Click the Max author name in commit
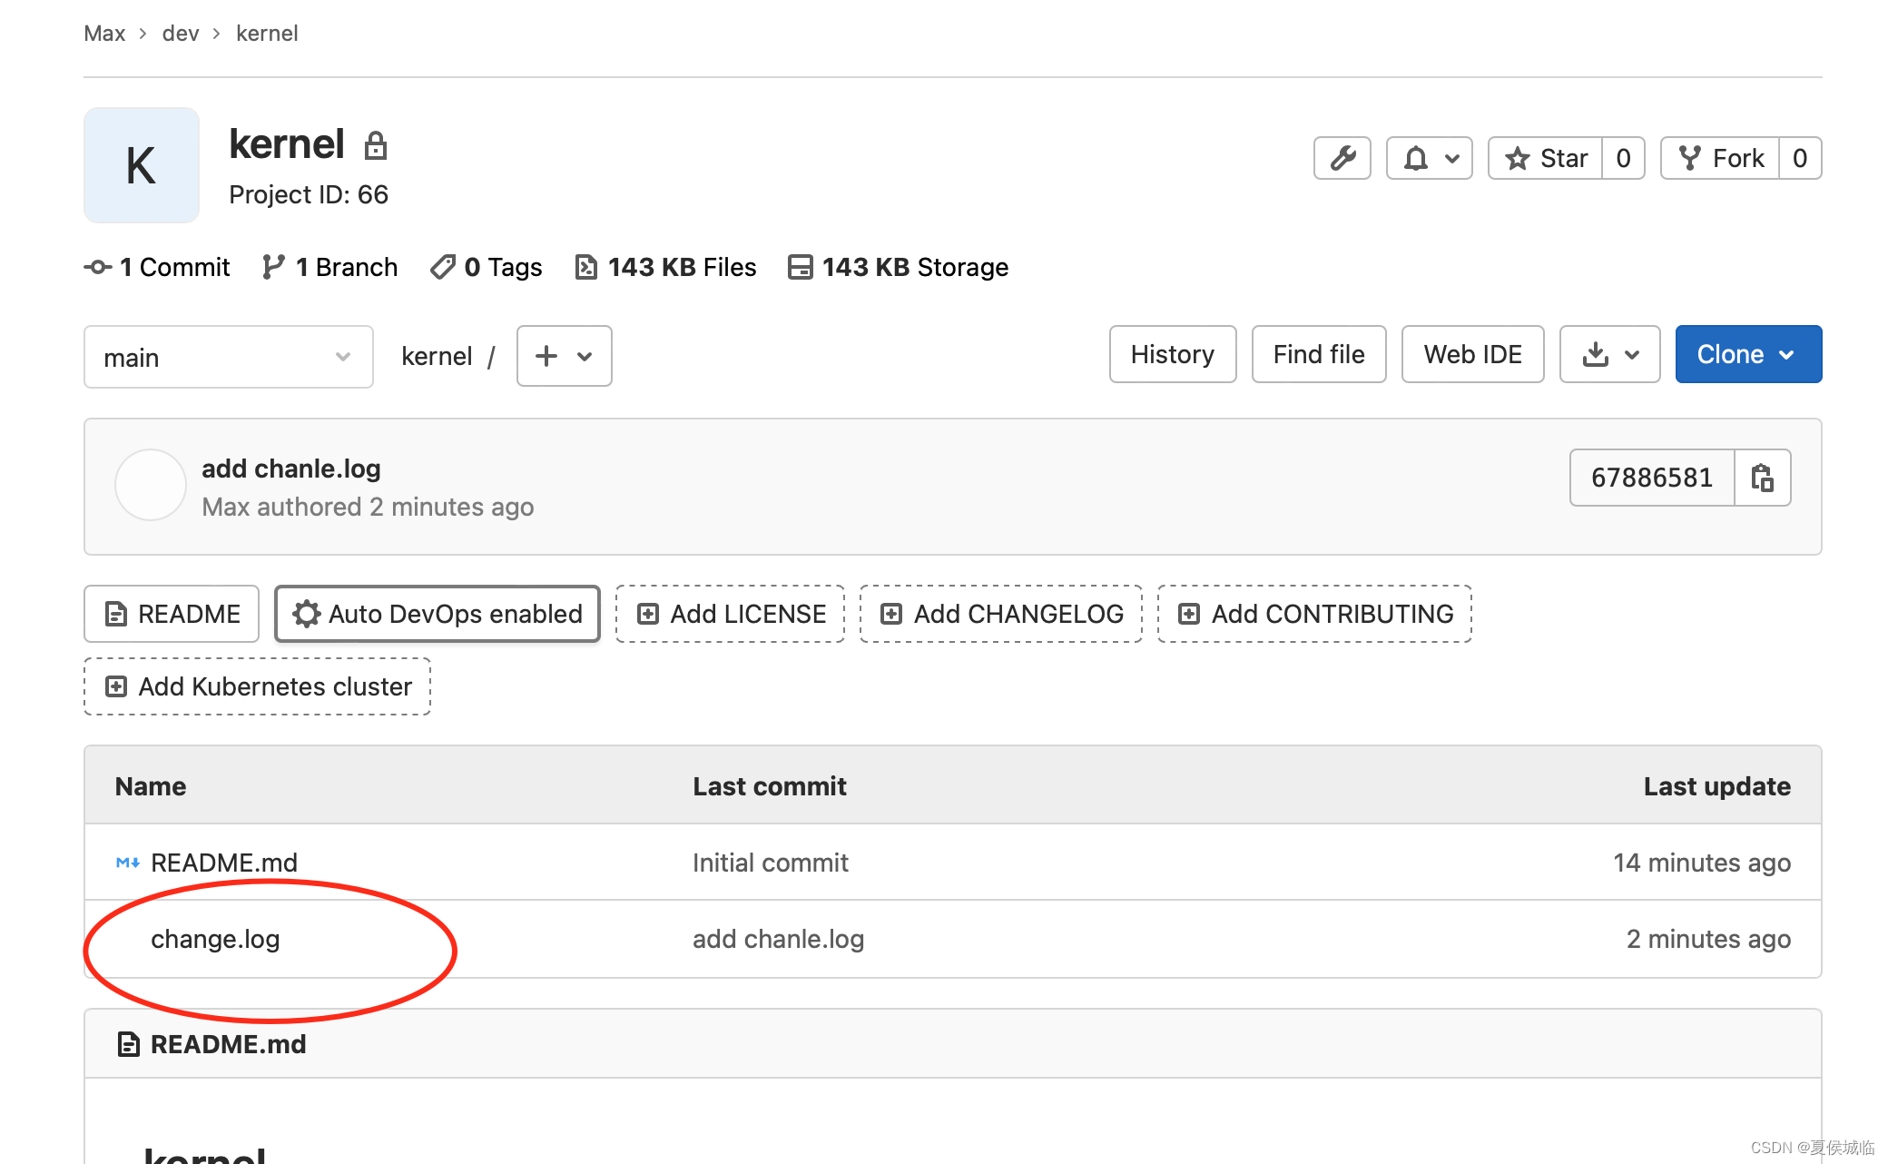 point(226,507)
